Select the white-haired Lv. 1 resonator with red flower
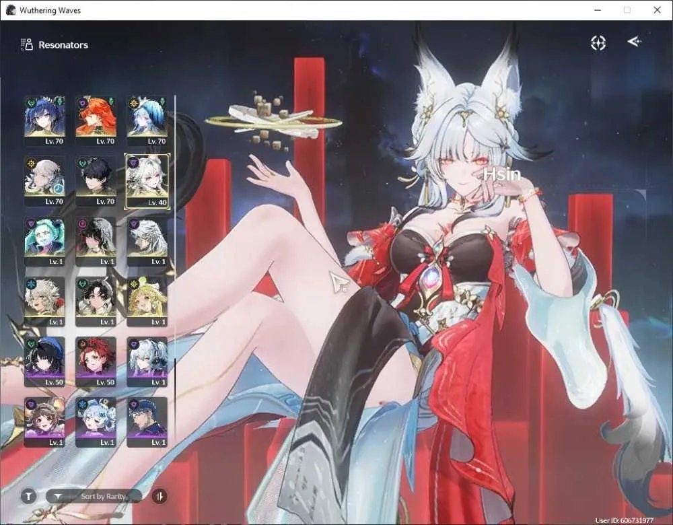The height and width of the screenshot is (525, 673). tap(44, 302)
